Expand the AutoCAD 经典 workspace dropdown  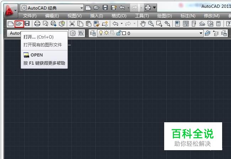pyautogui.click(x=82, y=8)
